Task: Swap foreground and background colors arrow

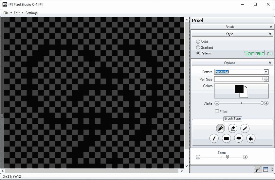Action: [x=246, y=87]
